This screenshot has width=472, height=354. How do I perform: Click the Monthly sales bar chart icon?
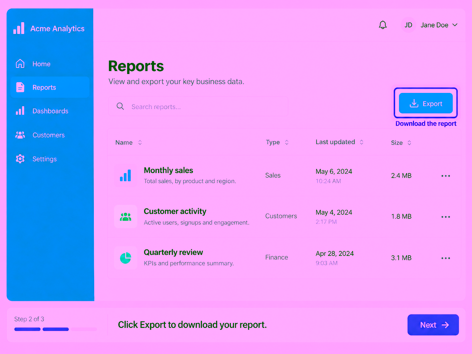[x=125, y=176]
